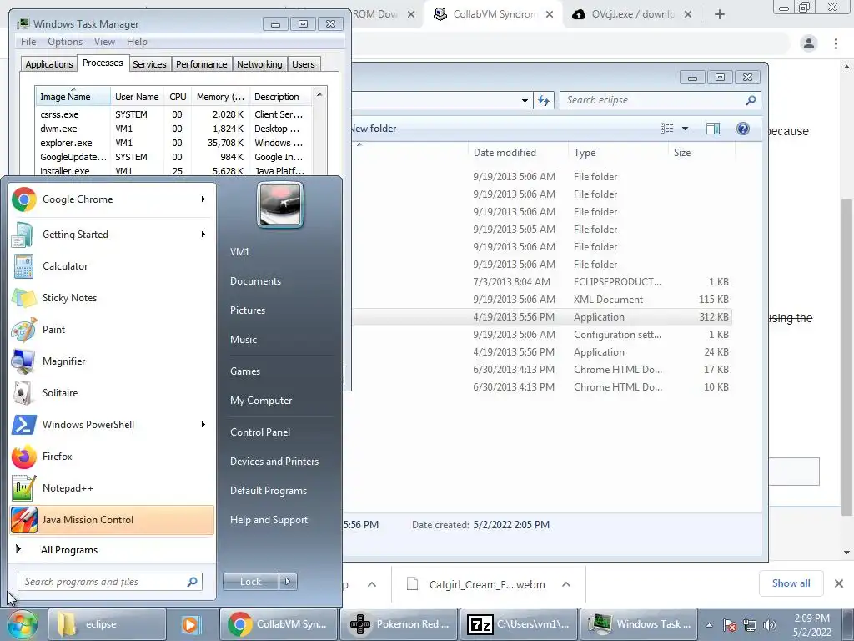Open eclipse folder taskbar button

point(107,624)
